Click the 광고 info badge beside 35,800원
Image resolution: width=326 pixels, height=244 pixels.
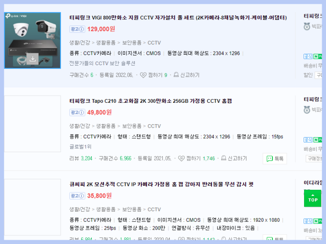77,196
